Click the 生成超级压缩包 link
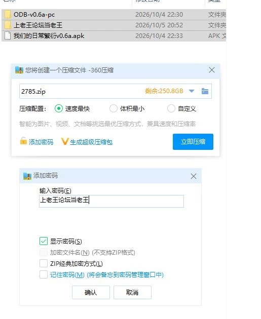This screenshot has width=261, height=319. (x=91, y=142)
